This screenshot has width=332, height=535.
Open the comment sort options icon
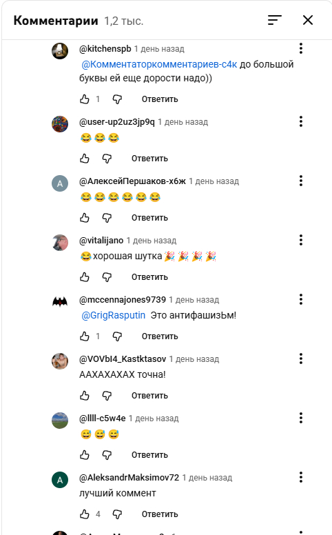click(x=275, y=20)
